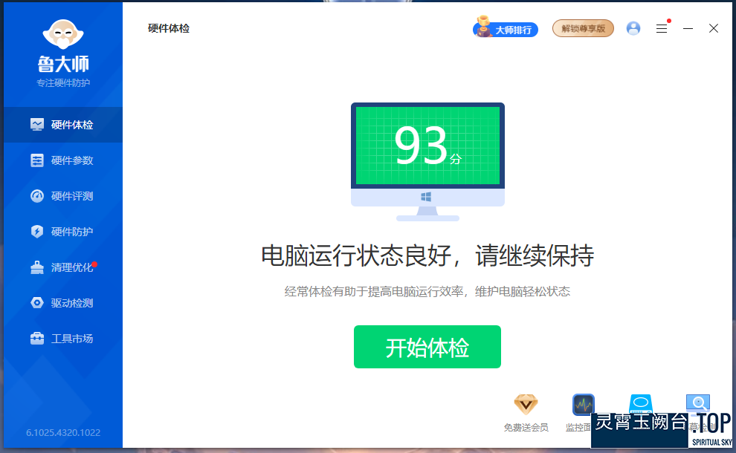736x453 pixels.
Task: Start checkup with the green 开始体检 button
Action: point(427,347)
